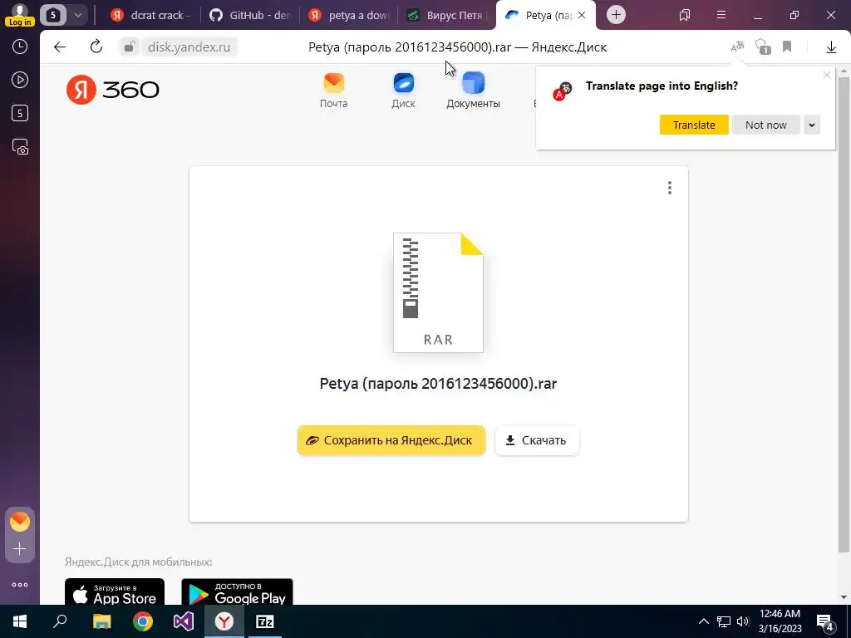Screen dimensions: 851x638
Task: Show hidden system tray icons
Action: 703,621
